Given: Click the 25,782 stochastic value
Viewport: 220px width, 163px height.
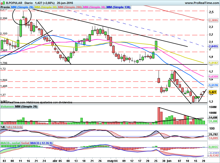Looking at the screenshot, I should (x=213, y=134).
